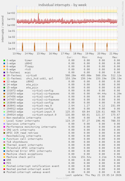Click the Avg: column header

(x=100, y=57)
